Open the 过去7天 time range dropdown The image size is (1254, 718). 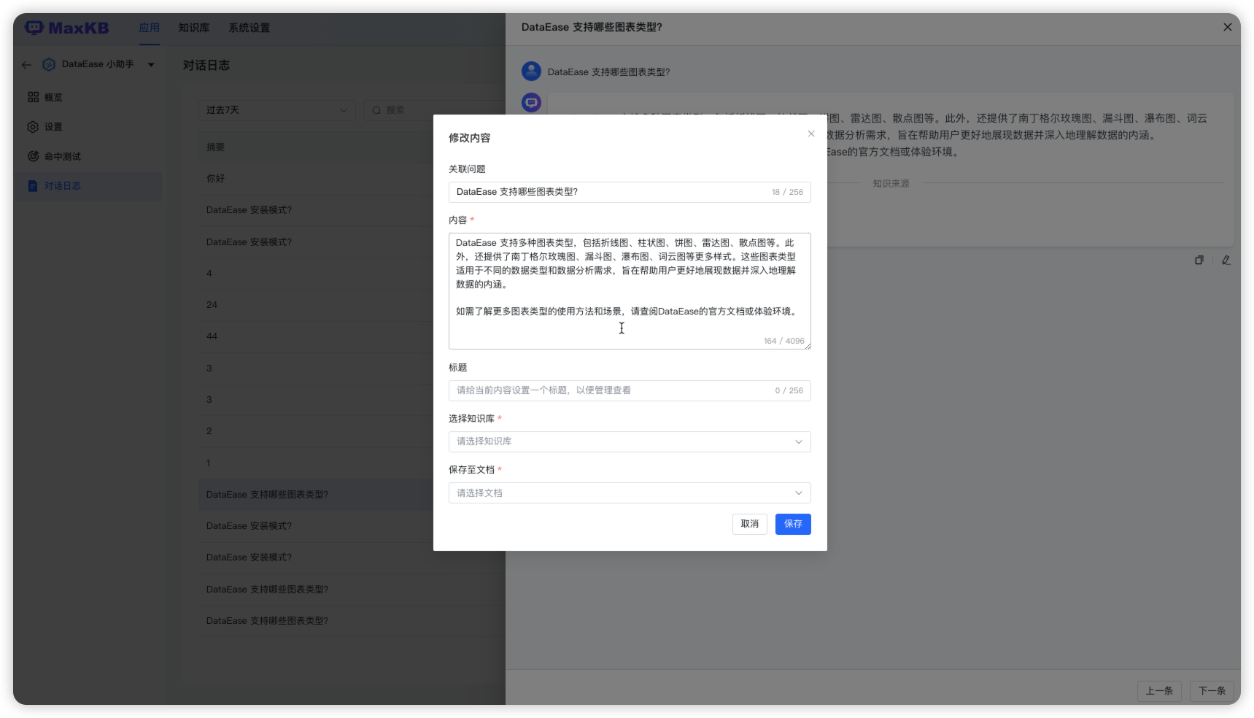[x=276, y=110]
